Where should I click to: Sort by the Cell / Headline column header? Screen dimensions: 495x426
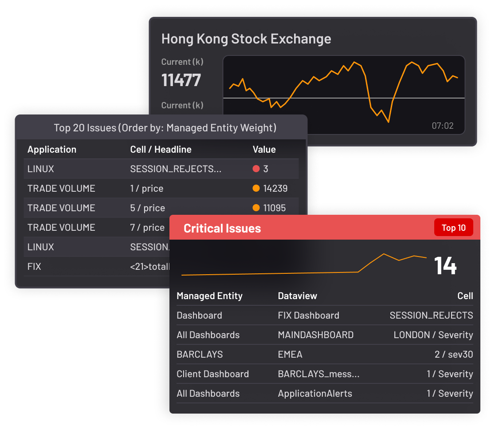point(161,150)
